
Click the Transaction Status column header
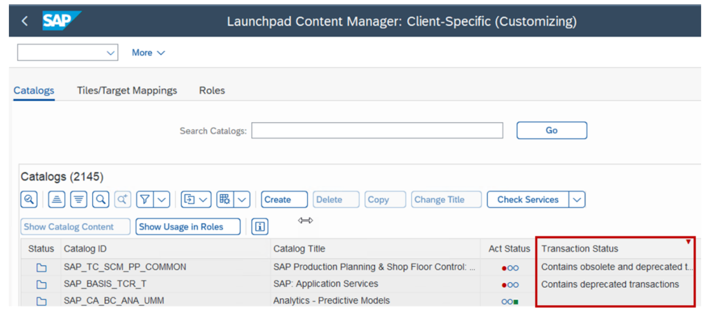(616, 249)
